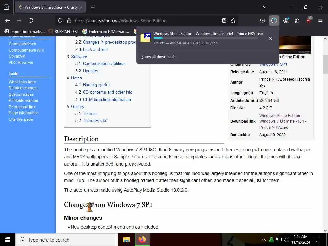Open Endermanch/Malware bookmark
Image resolution: width=328 pixels, height=246 pixels.
coord(106,32)
